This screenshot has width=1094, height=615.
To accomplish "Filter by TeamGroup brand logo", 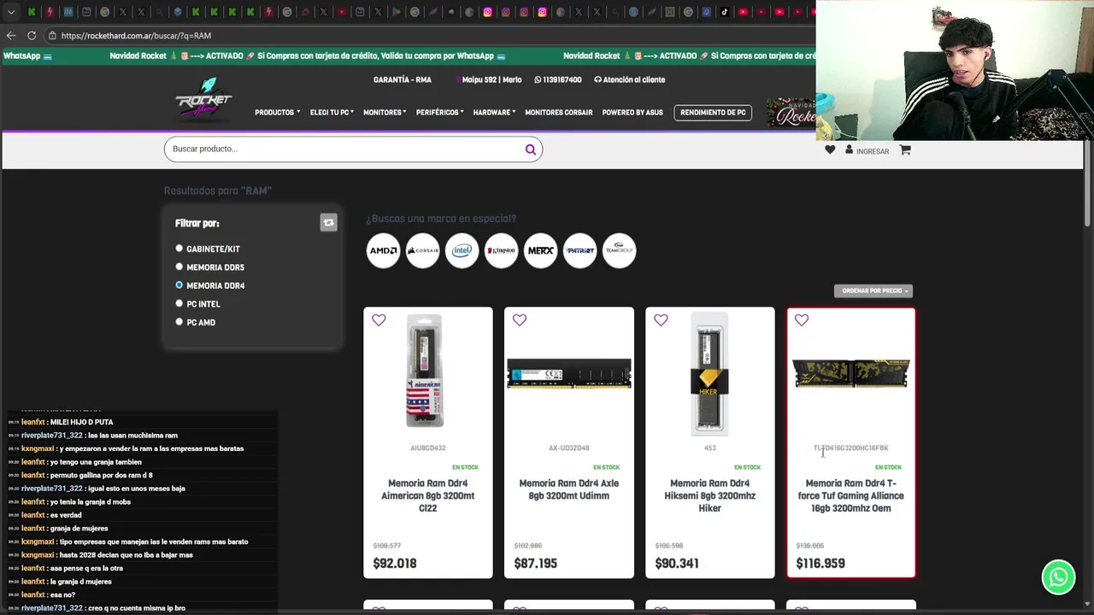I will (x=619, y=250).
